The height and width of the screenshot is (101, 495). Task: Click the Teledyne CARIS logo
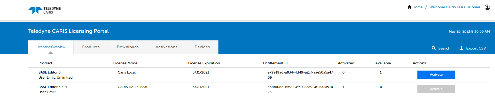44,10
